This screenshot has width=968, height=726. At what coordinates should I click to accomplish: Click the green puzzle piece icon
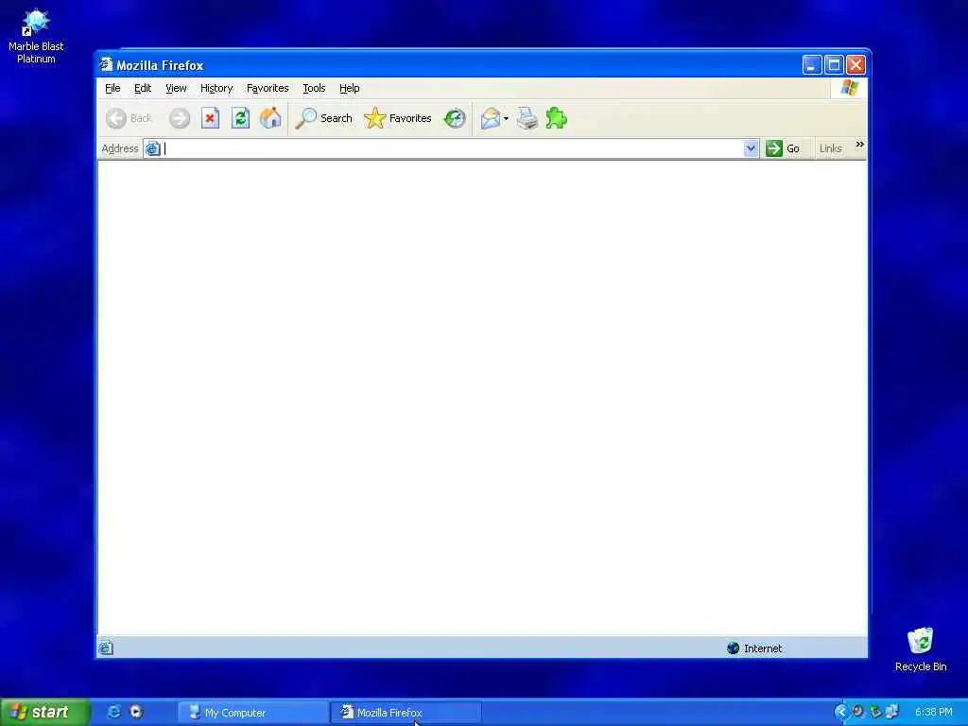tap(556, 118)
